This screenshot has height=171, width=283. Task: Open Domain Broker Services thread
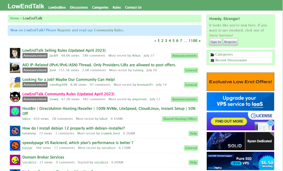(43, 157)
